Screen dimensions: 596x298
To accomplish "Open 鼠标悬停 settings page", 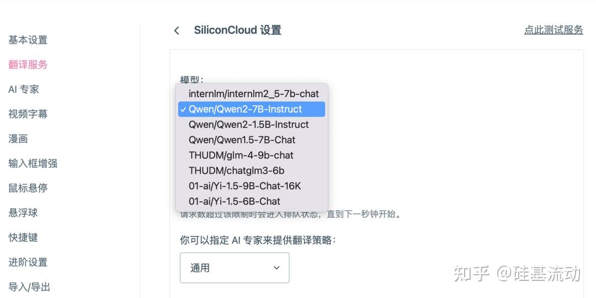I will point(28,188).
